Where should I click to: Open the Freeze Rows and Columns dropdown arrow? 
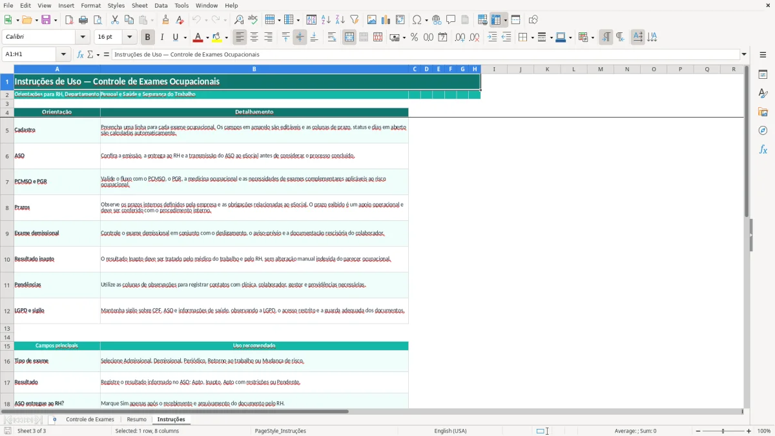(506, 20)
